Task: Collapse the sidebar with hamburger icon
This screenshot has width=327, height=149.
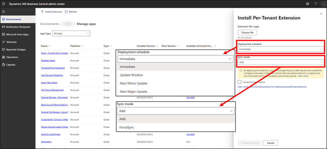Action: point(3,12)
